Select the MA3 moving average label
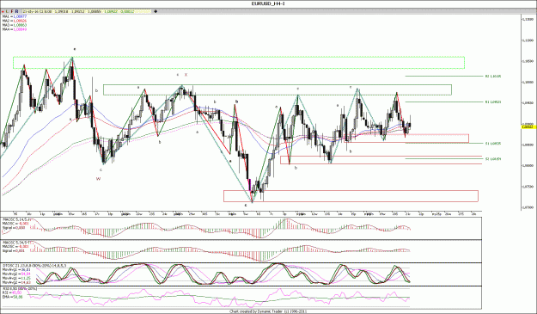Screen dimensions: 537x314 15,25
